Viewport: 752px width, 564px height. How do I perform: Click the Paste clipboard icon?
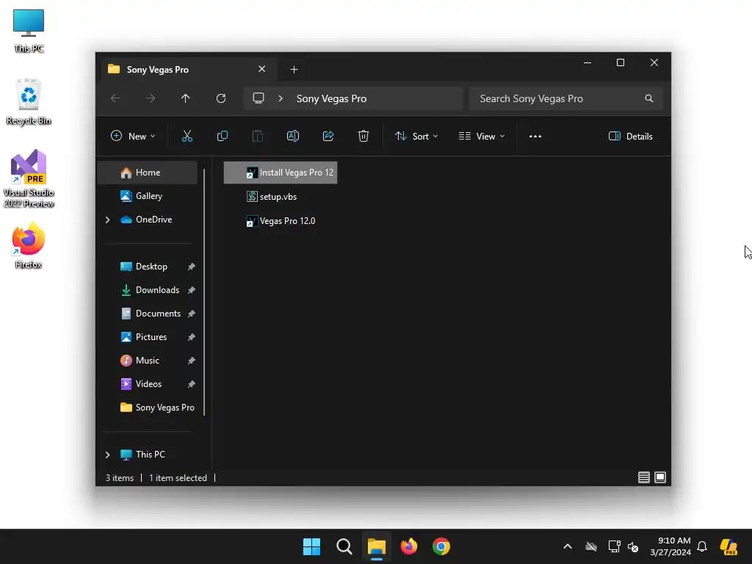pos(258,136)
